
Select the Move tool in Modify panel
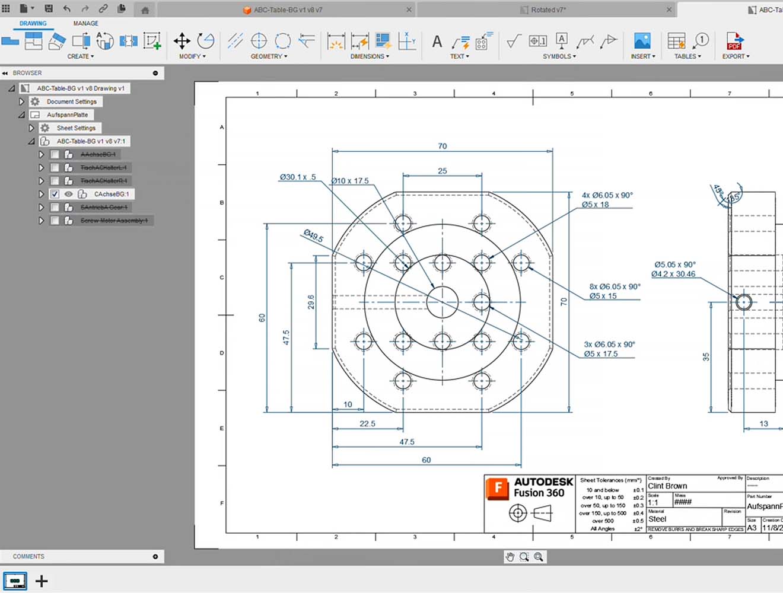182,42
